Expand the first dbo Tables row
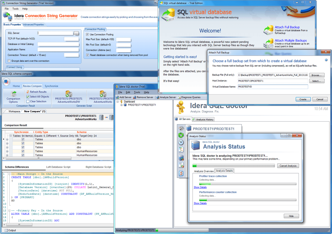 (7, 139)
